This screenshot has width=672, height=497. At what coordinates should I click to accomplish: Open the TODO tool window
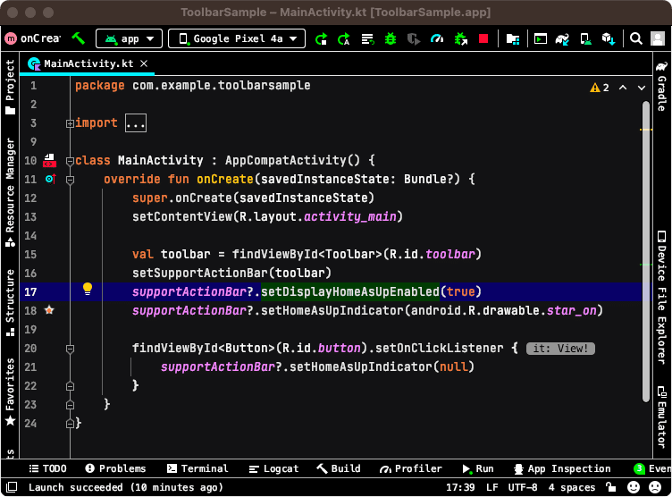click(x=47, y=468)
